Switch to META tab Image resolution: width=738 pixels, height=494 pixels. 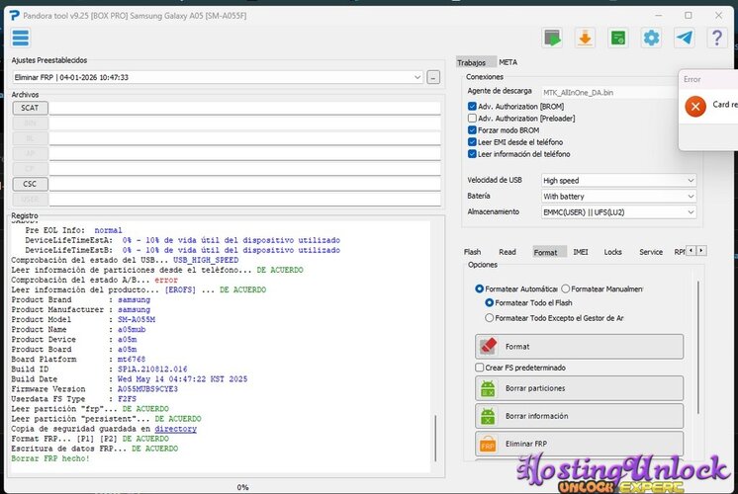(507, 62)
